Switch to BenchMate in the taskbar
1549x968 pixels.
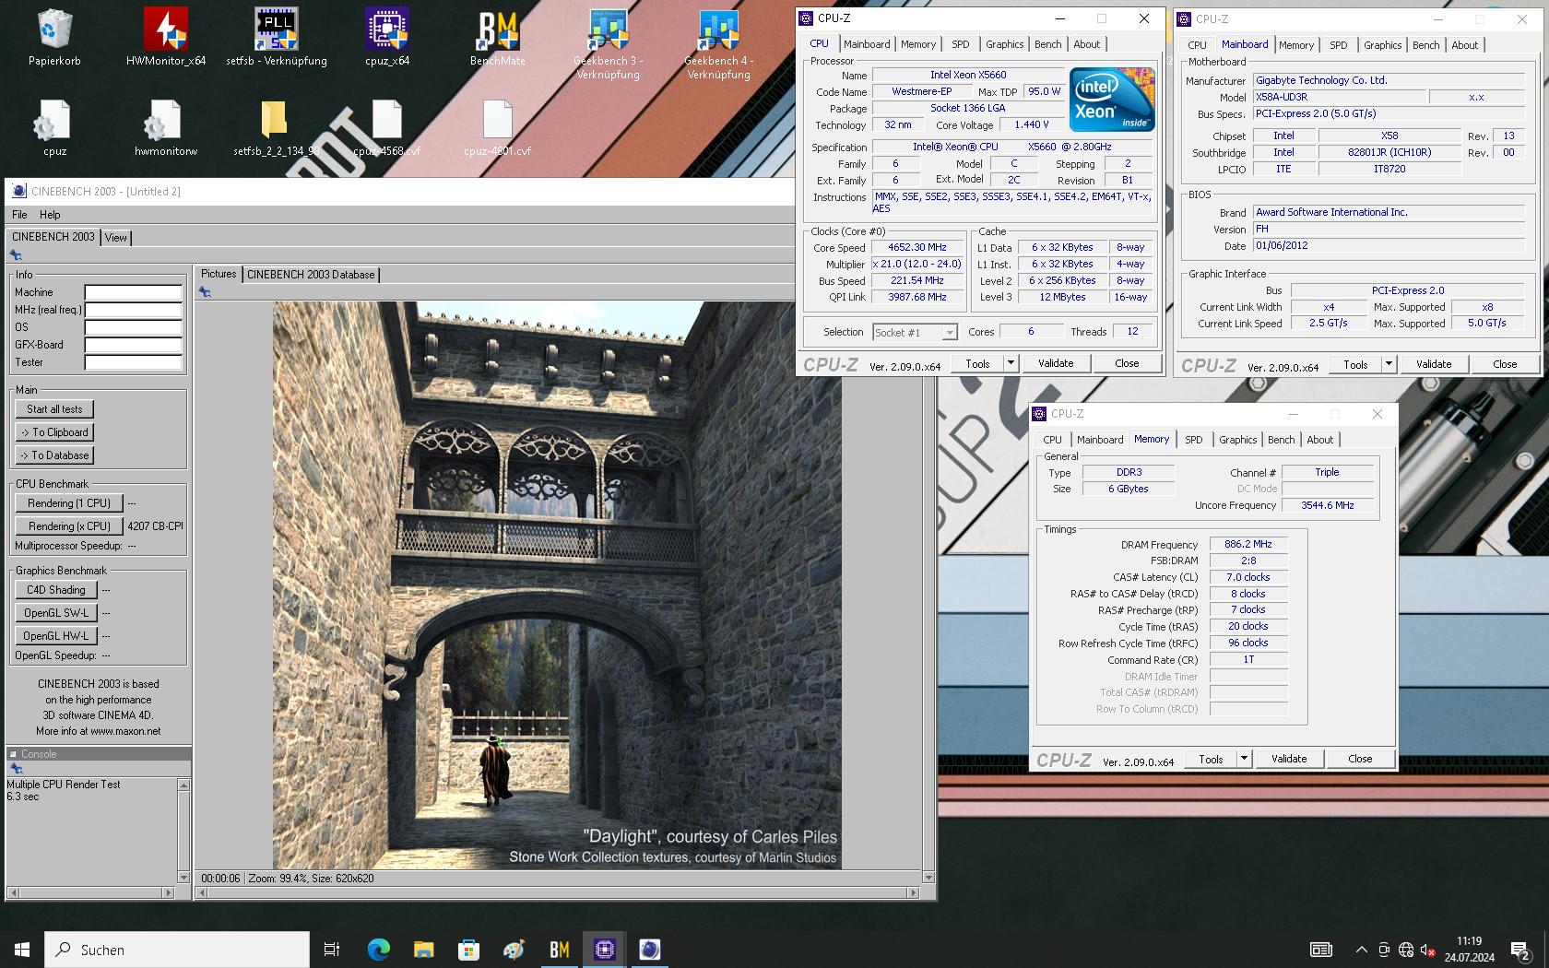(x=559, y=950)
